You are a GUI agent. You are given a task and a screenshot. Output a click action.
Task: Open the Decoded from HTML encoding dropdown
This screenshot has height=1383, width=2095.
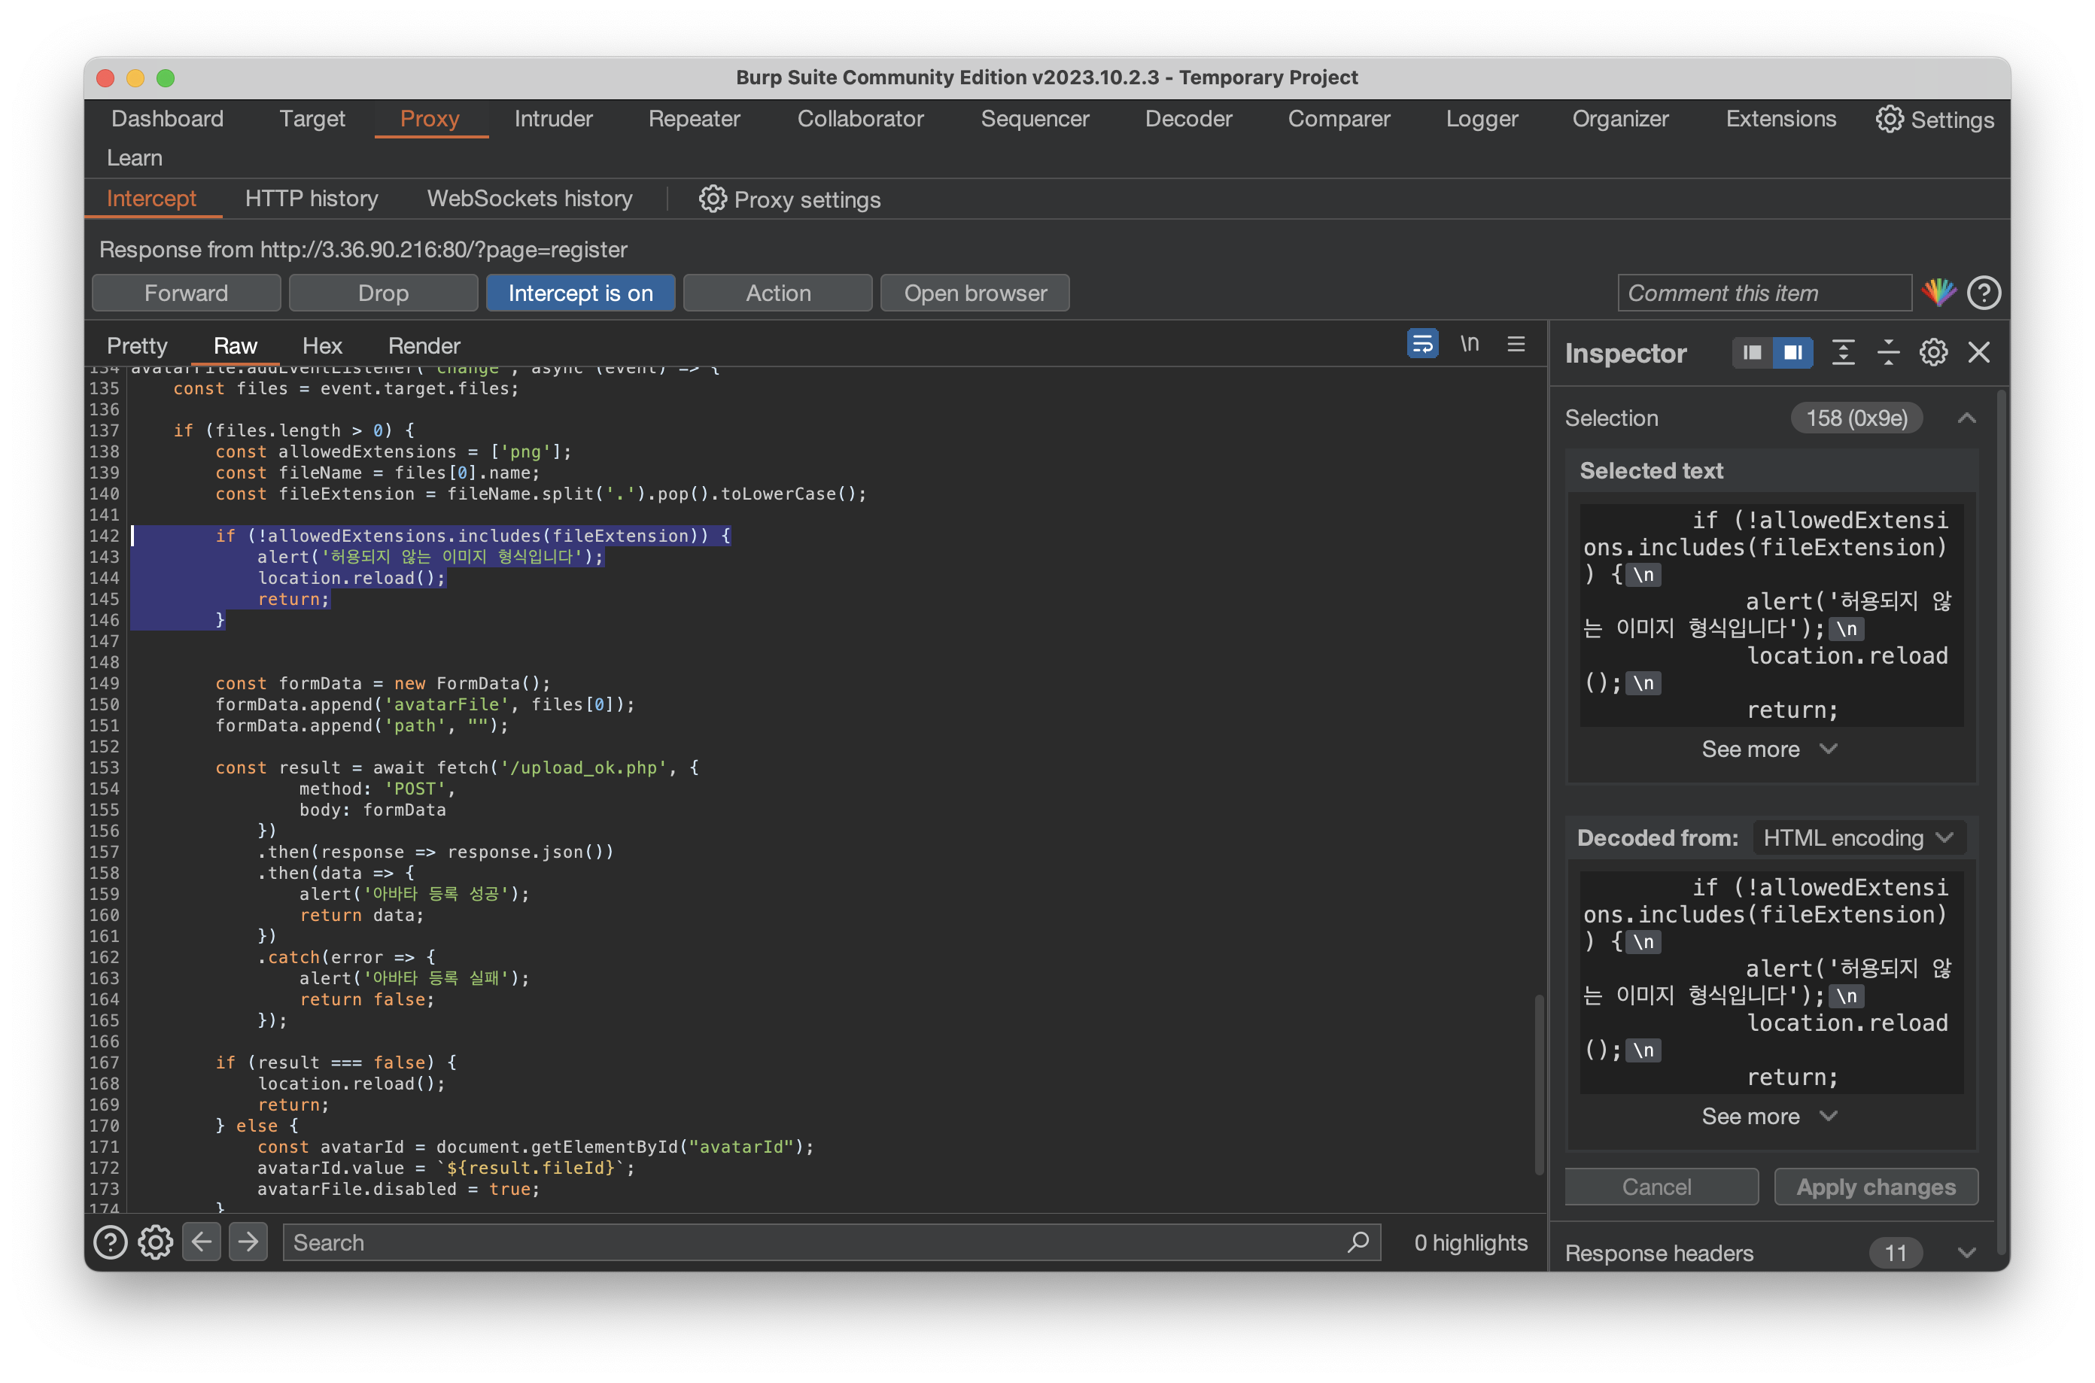coord(1859,838)
